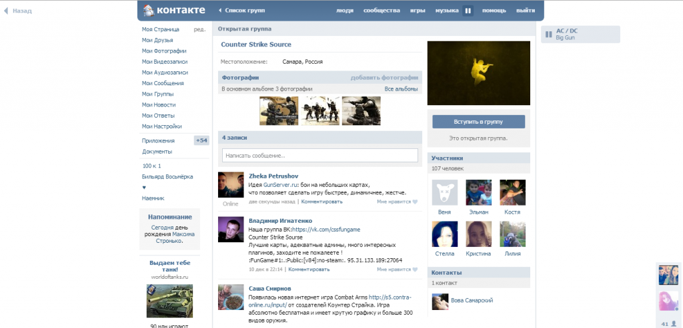This screenshot has width=683, height=328.
Task: Open the Все альбомы link
Action: point(401,89)
